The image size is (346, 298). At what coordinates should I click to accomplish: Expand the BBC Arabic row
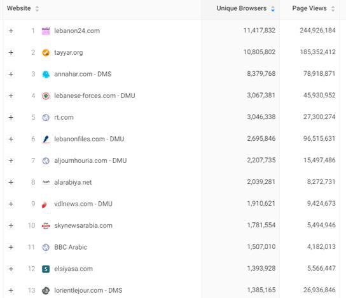pos(11,248)
